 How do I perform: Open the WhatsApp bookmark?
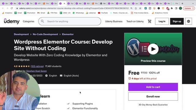[x=78, y=13]
